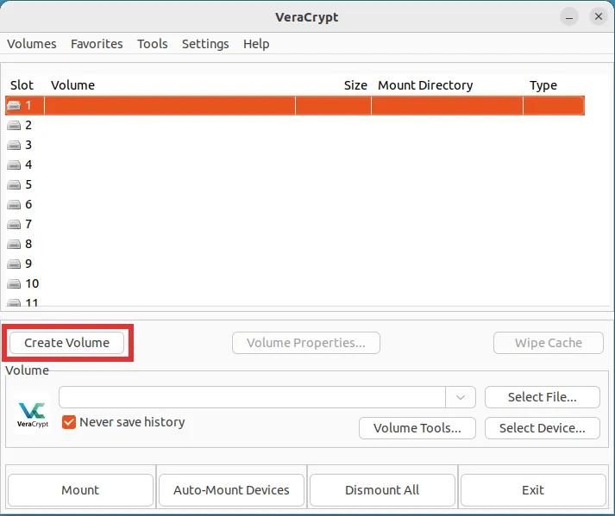The width and height of the screenshot is (615, 516).
Task: Select the drive icon for slot 3
Action: [x=14, y=146]
